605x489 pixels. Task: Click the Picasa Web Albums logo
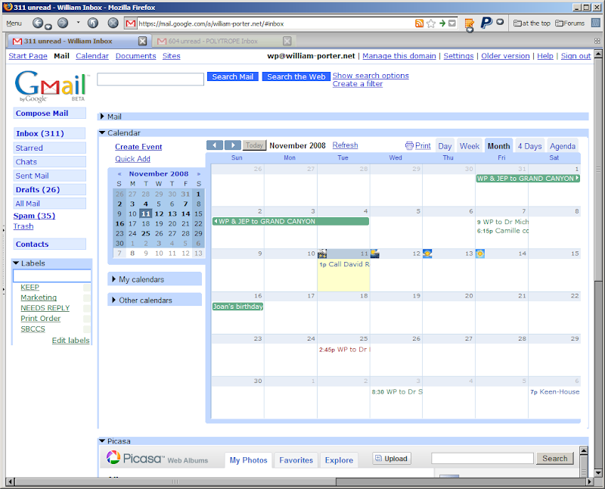tap(157, 459)
